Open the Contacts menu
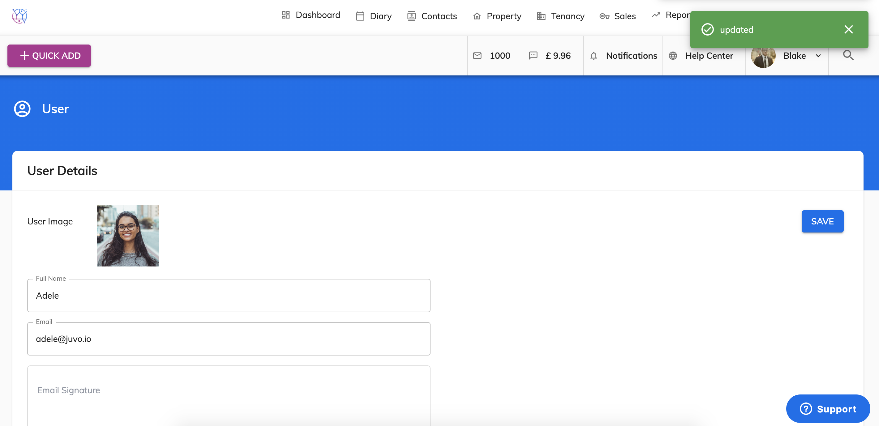 (432, 16)
